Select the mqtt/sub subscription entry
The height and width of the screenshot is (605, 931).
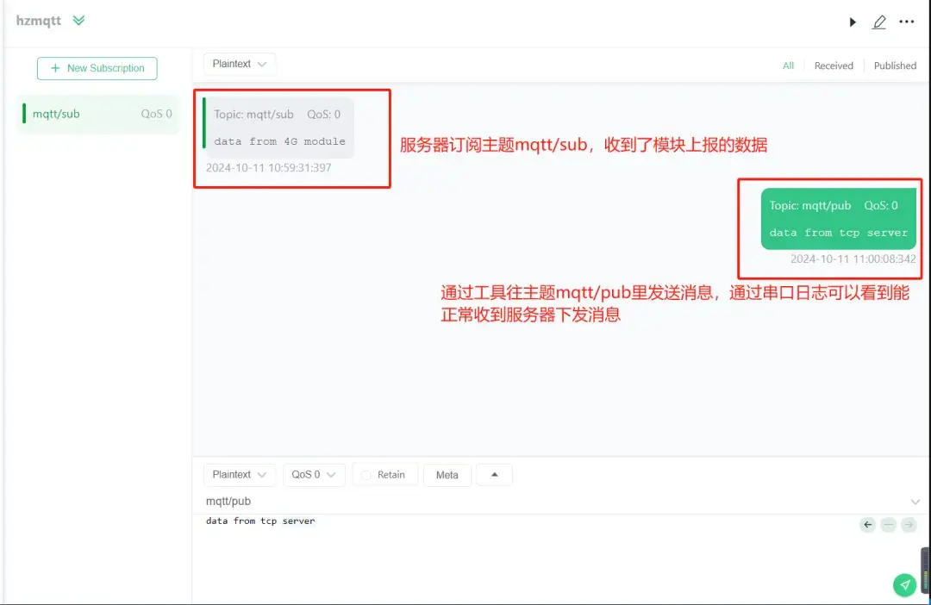(x=97, y=114)
